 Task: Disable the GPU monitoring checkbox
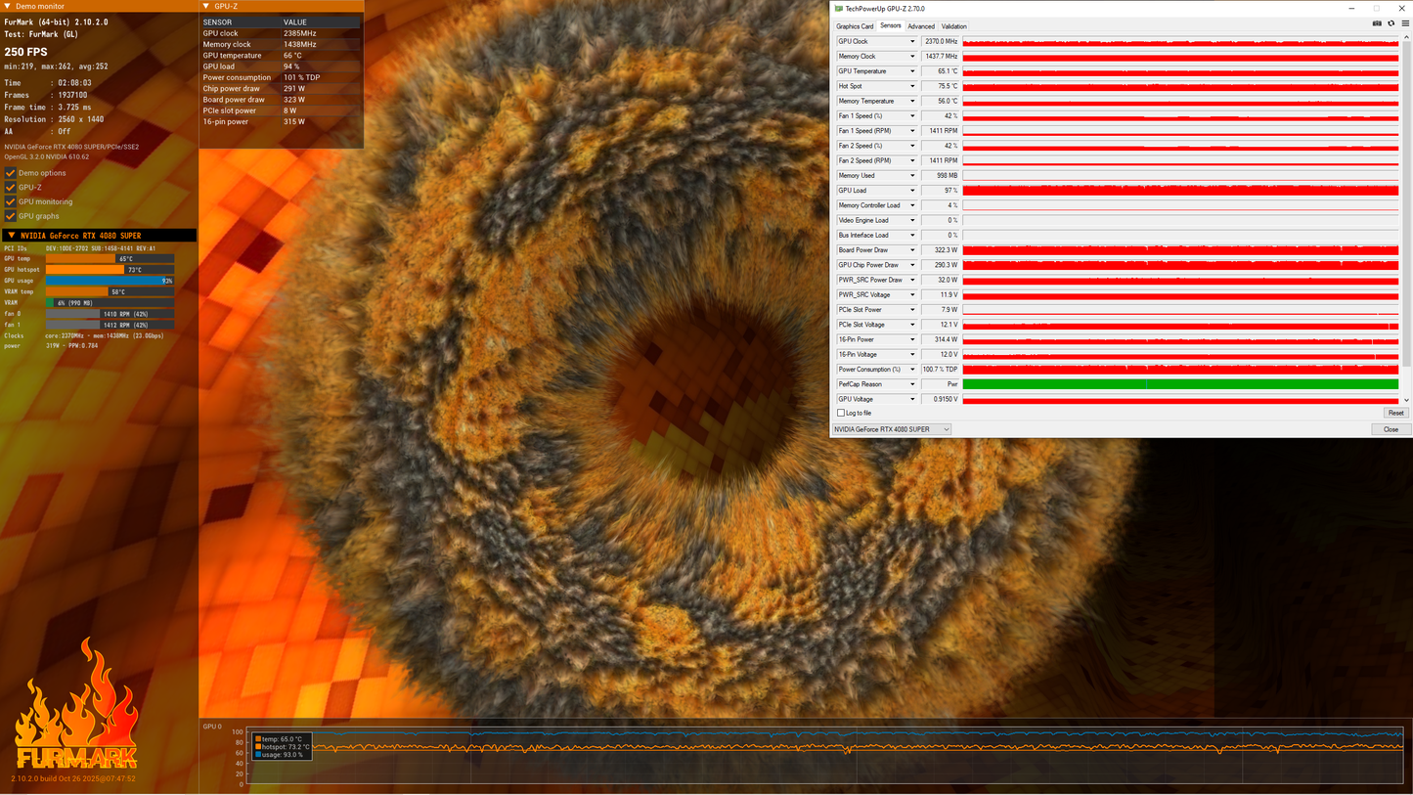tap(11, 201)
